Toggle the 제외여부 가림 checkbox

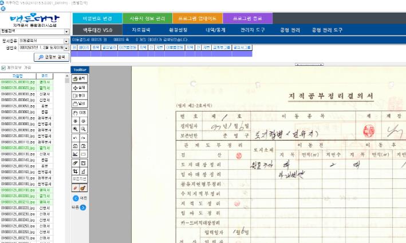(4, 67)
